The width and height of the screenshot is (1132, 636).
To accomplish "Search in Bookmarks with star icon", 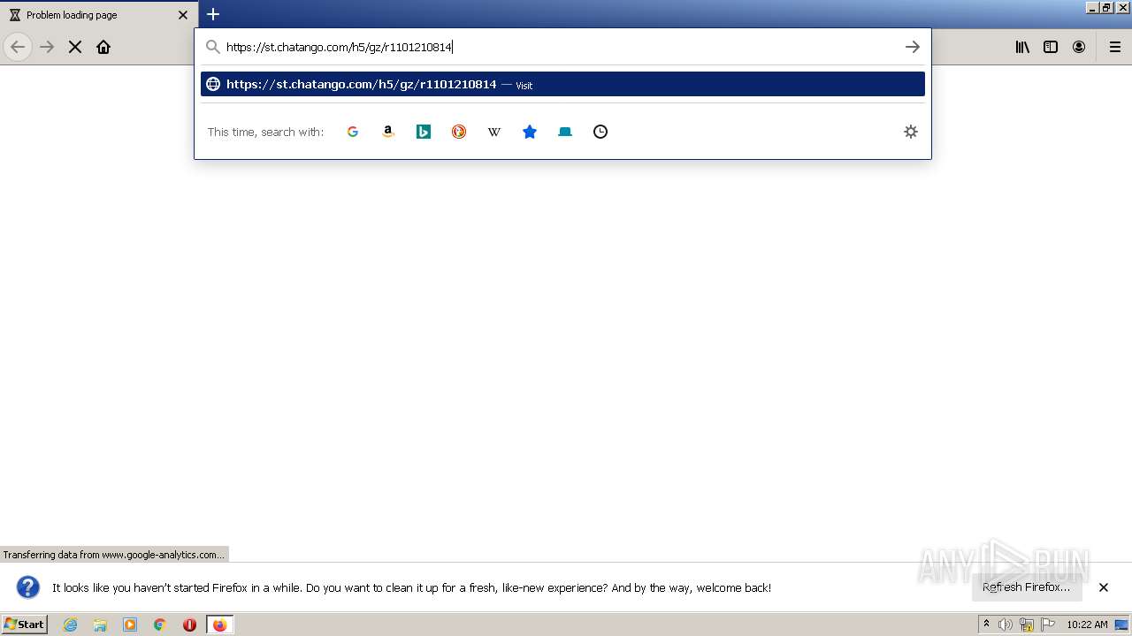I will click(530, 132).
